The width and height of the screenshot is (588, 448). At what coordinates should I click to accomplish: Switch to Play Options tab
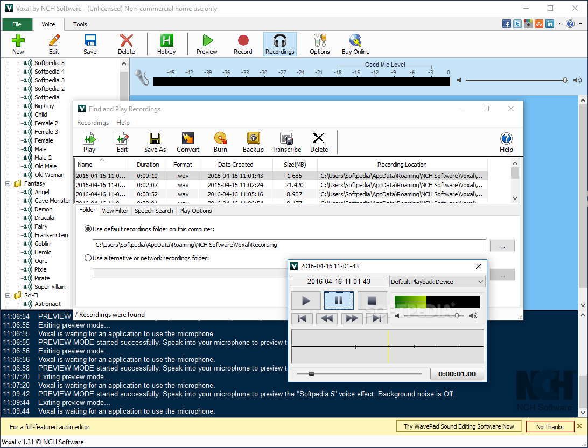pos(195,211)
